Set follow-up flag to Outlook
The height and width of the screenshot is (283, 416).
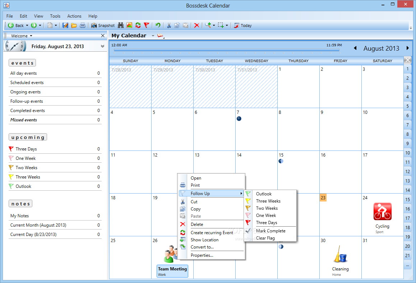pyautogui.click(x=270, y=194)
